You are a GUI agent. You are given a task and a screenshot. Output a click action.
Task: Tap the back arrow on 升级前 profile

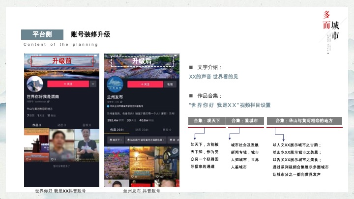click(29, 61)
